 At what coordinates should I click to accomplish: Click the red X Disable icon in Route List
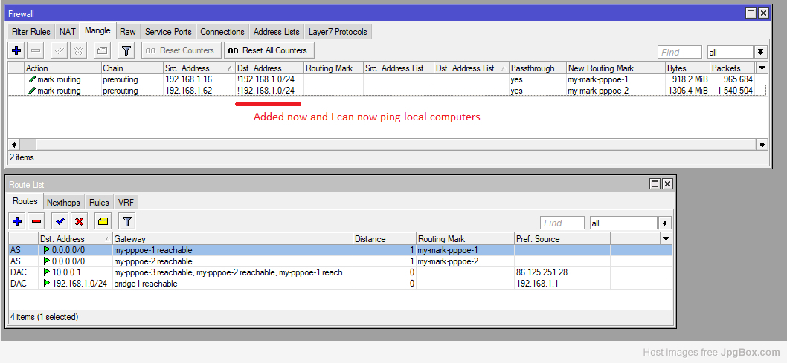tap(80, 221)
